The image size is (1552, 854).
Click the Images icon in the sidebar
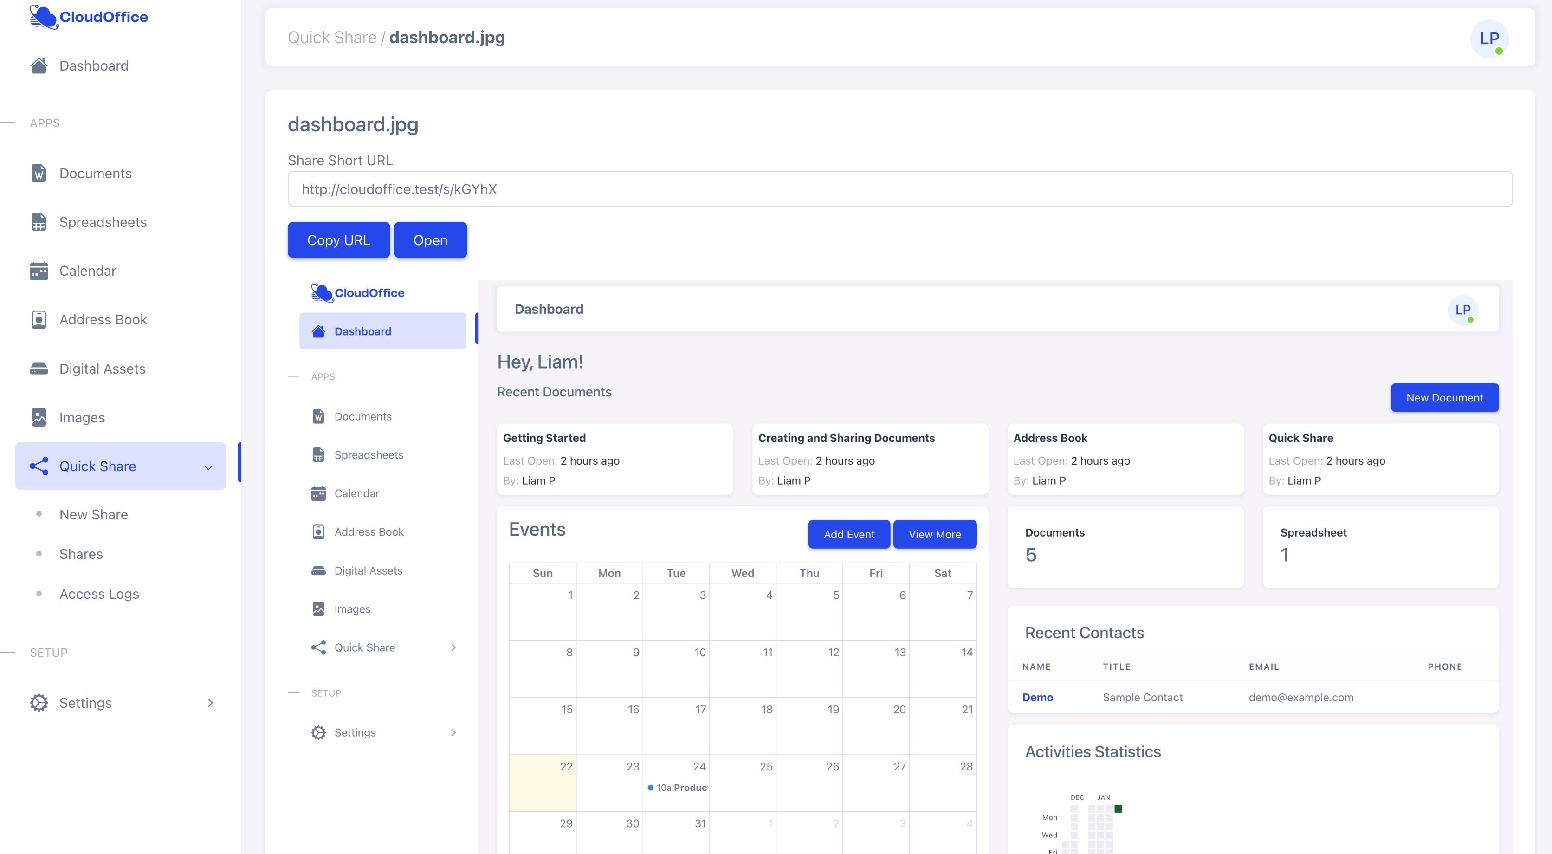pos(39,418)
